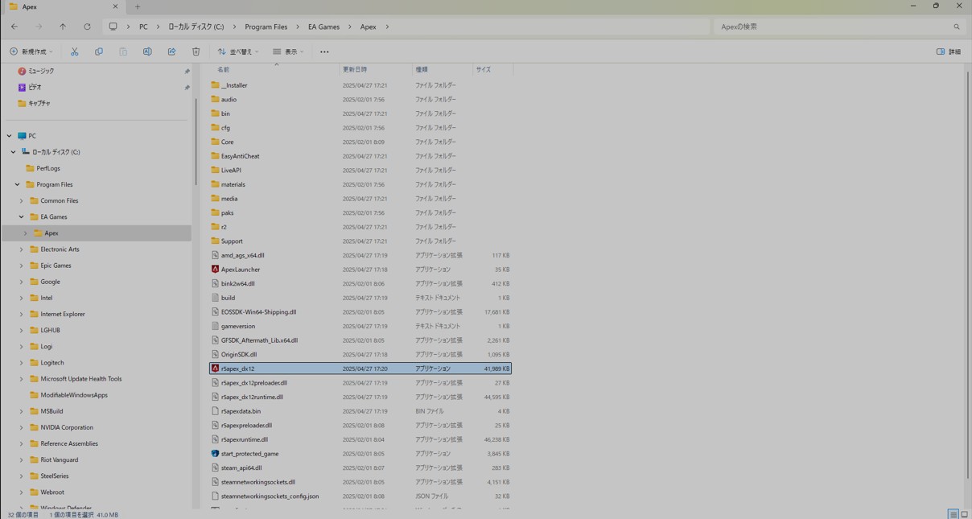Screen dimensions: 972x519
Task: Click the Copy icon in toolbar
Action: pos(99,51)
